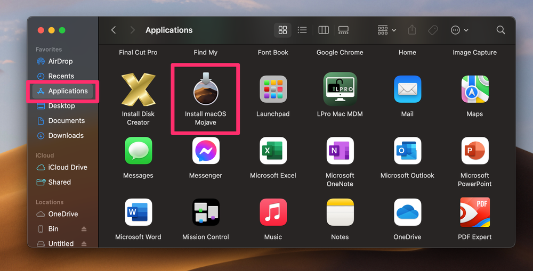Open the Music app

[273, 212]
